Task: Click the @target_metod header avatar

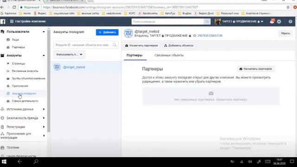Action: 128,33
